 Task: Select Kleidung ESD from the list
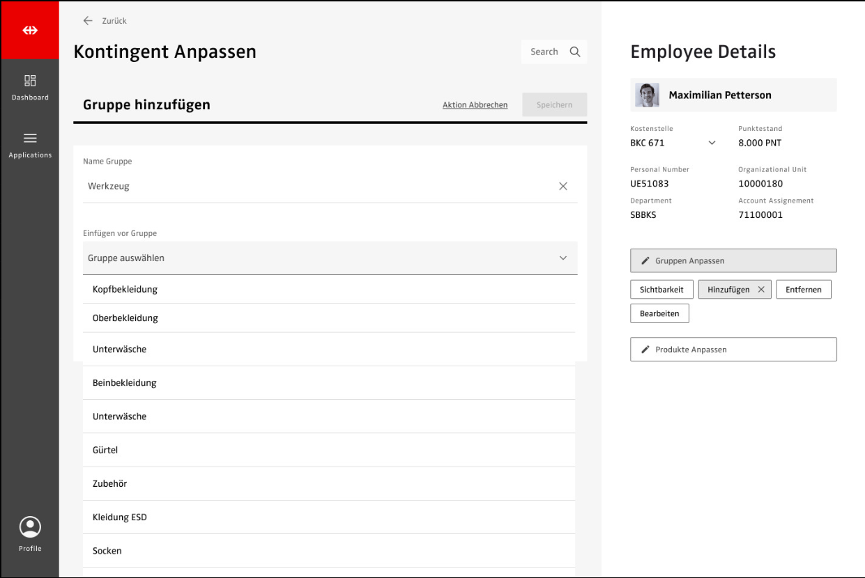(119, 517)
